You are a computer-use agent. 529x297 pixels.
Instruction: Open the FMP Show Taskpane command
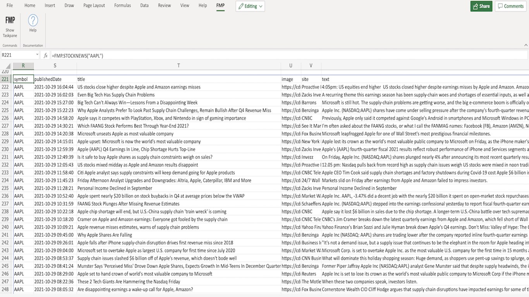point(10,26)
